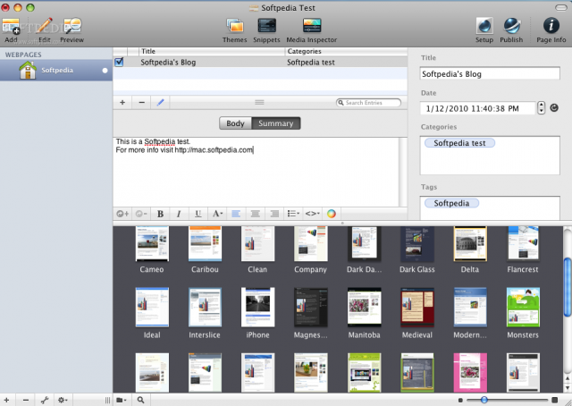Select the Company theme thumbnail
This screenshot has width=572, height=406.
click(x=311, y=243)
